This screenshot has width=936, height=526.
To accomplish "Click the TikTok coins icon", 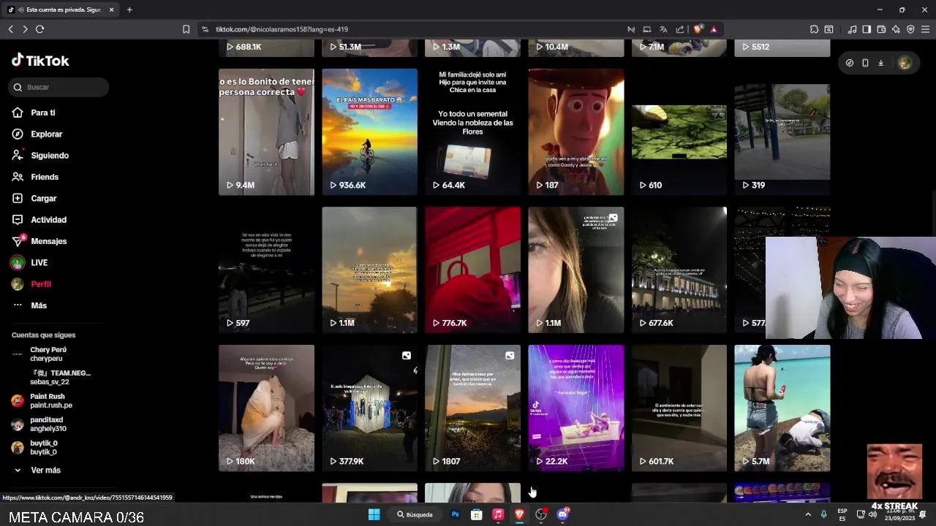I will point(849,63).
